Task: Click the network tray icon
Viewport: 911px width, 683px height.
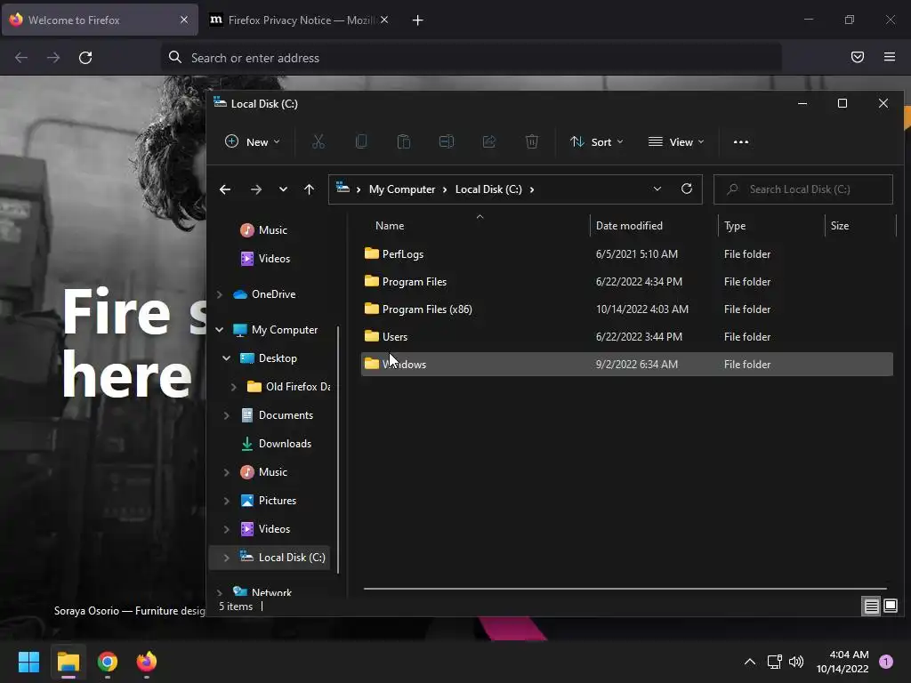Action: (x=774, y=662)
